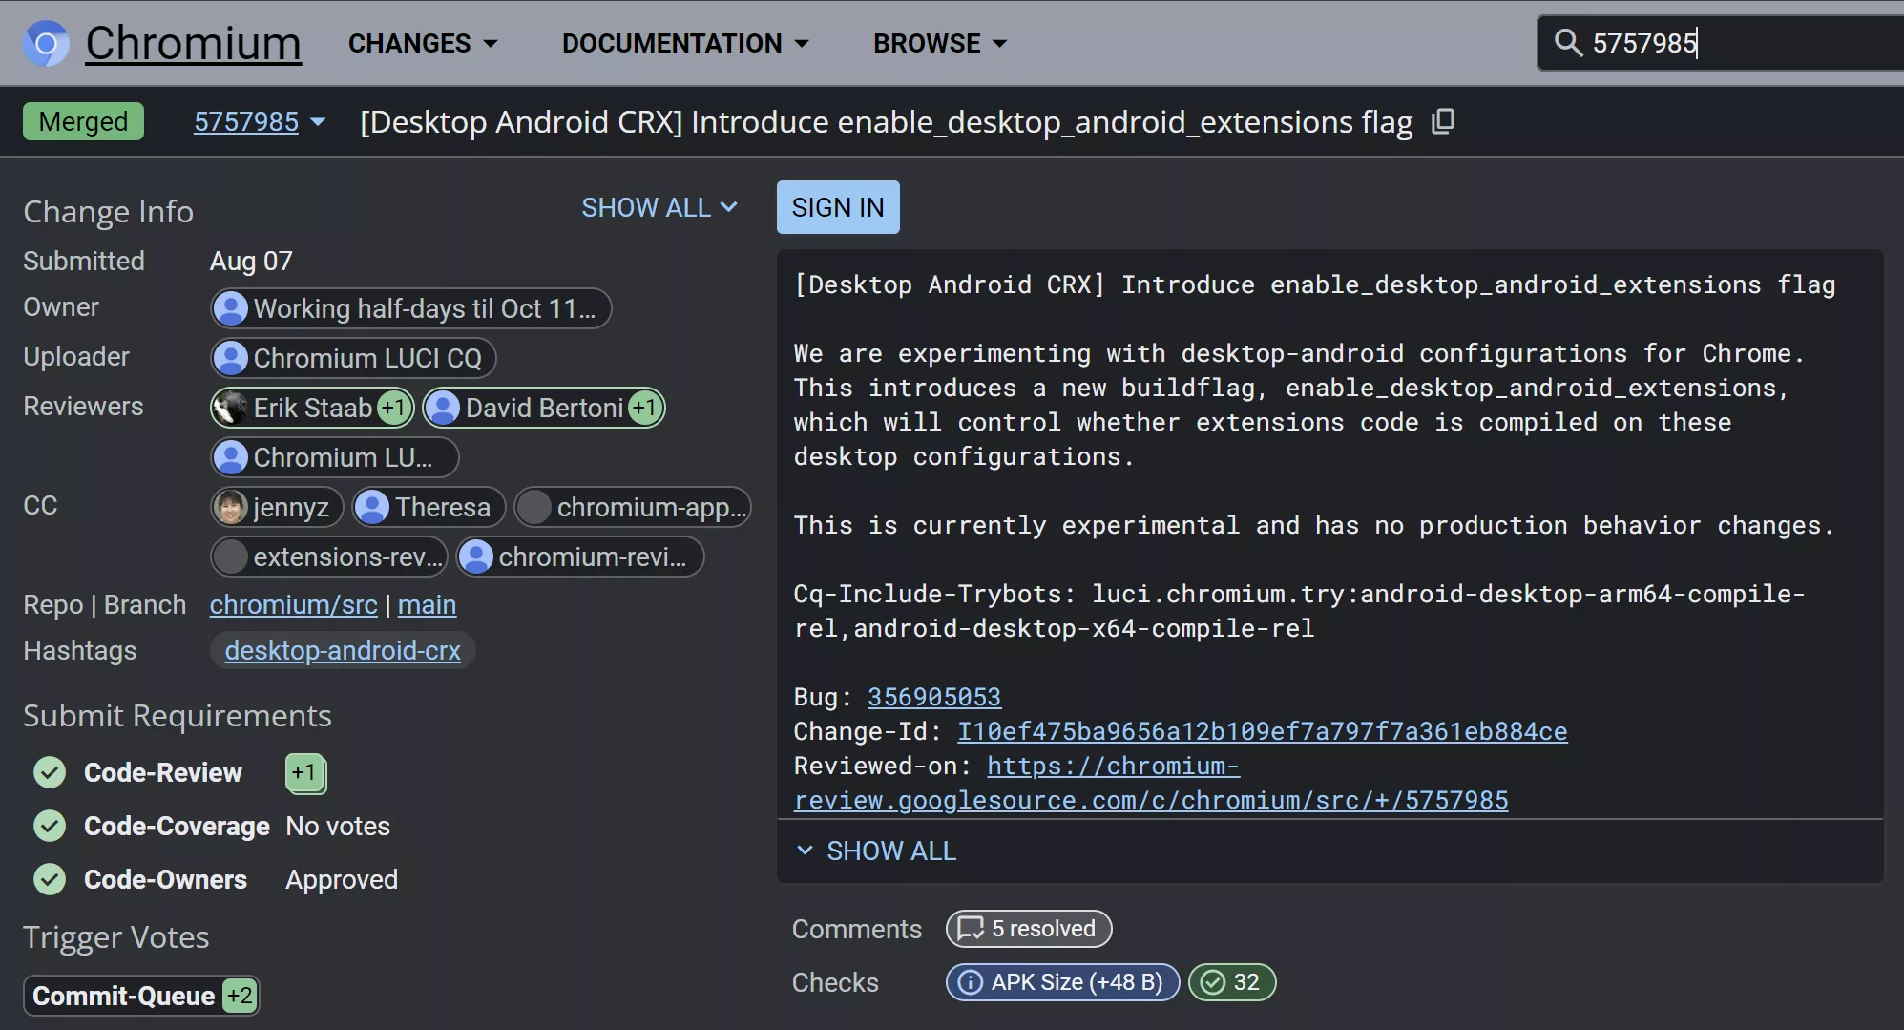Screen dimensions: 1904x1030
Task: Open the 5757985 change number link
Action: point(246,121)
